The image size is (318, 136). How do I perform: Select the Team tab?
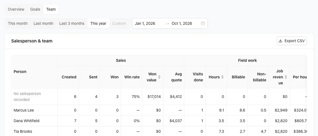click(51, 9)
